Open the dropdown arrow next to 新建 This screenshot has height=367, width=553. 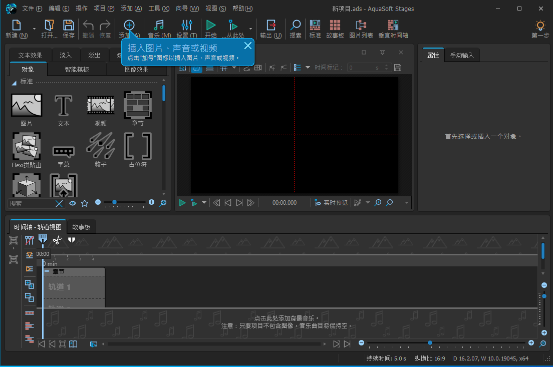(x=34, y=29)
